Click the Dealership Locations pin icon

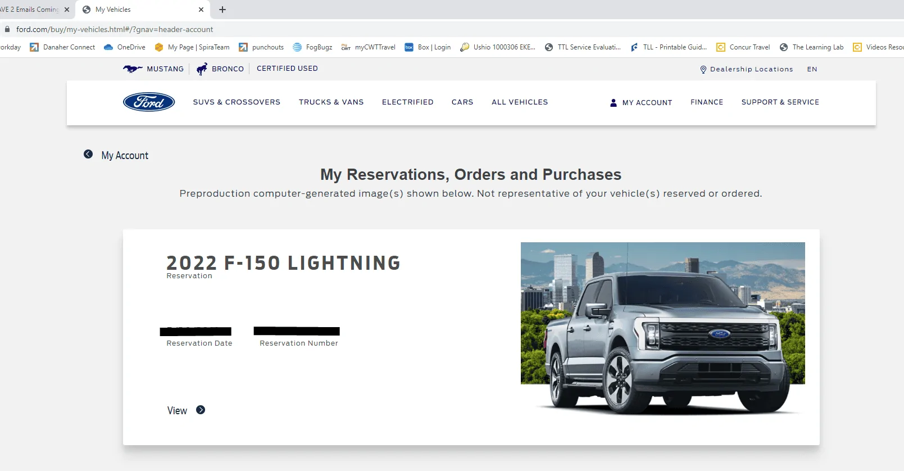click(703, 69)
